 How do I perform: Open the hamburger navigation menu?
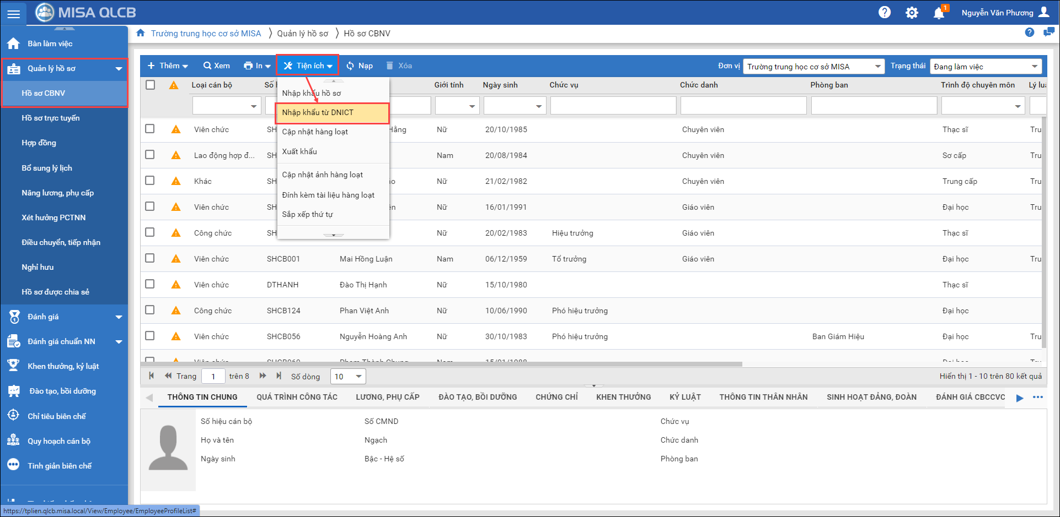pyautogui.click(x=14, y=13)
